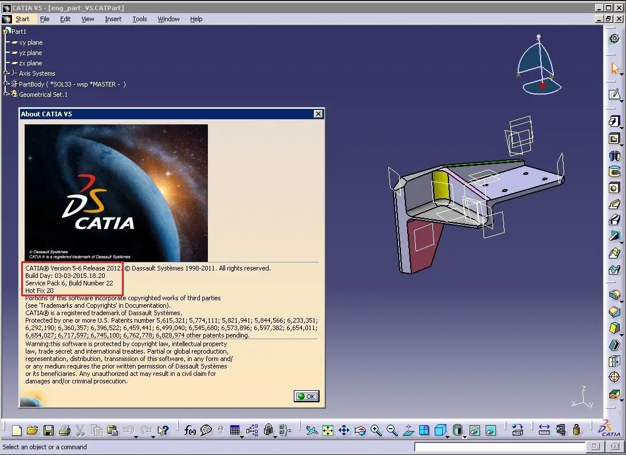Click the What's This help icon
The height and width of the screenshot is (455, 626).
click(x=163, y=430)
